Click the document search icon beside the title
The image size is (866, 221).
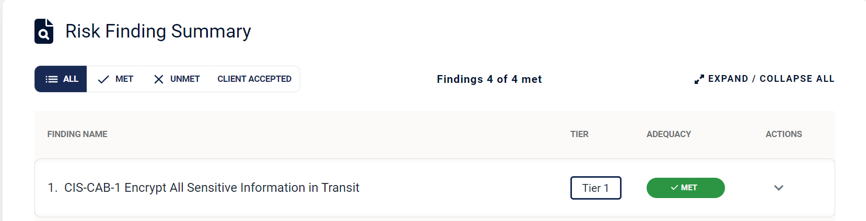[44, 31]
